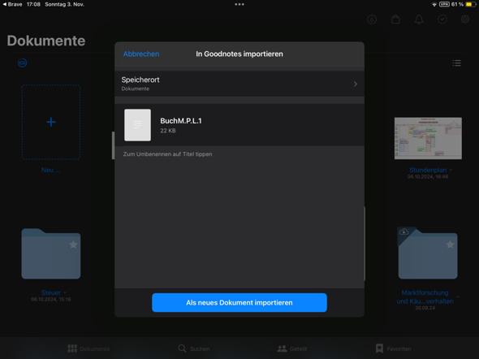479x359 pixels.
Task: Expand the Stundenplan title dropdown
Action: 451,171
